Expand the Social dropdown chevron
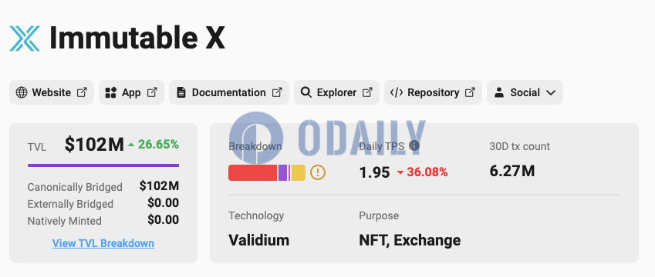 click(x=551, y=92)
